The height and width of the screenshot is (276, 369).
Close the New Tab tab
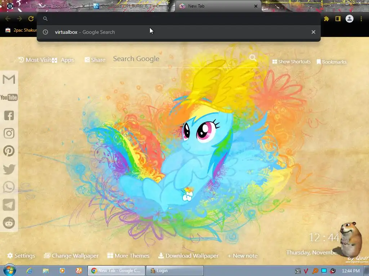pos(256,6)
